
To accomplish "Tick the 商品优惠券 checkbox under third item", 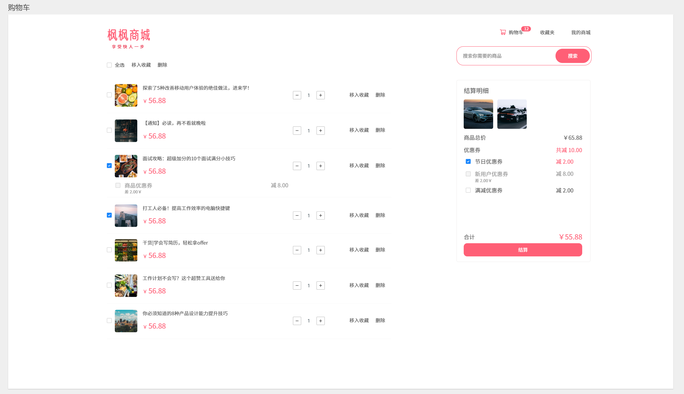I will tap(118, 185).
